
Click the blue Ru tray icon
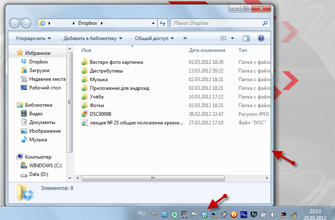244,214
